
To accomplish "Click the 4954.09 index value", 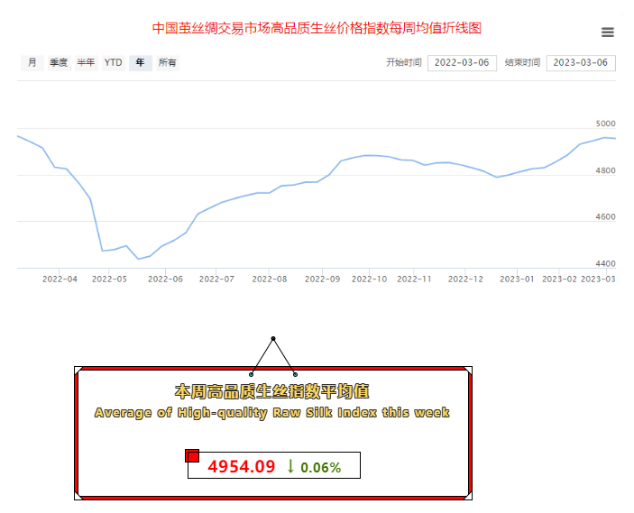I will [x=241, y=467].
